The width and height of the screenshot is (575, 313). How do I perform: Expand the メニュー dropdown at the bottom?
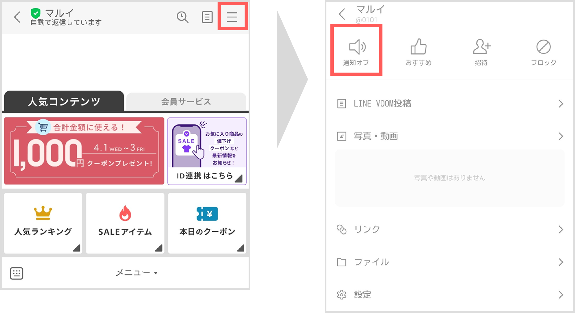[x=136, y=272]
